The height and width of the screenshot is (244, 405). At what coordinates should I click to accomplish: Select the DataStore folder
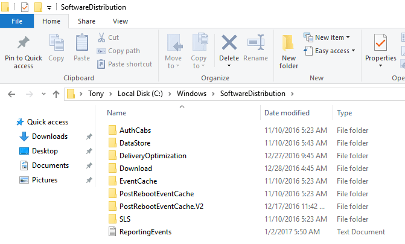coord(135,143)
